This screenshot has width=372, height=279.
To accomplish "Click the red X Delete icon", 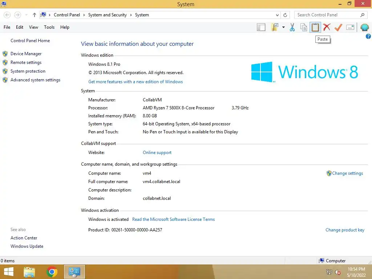I will coord(327,27).
